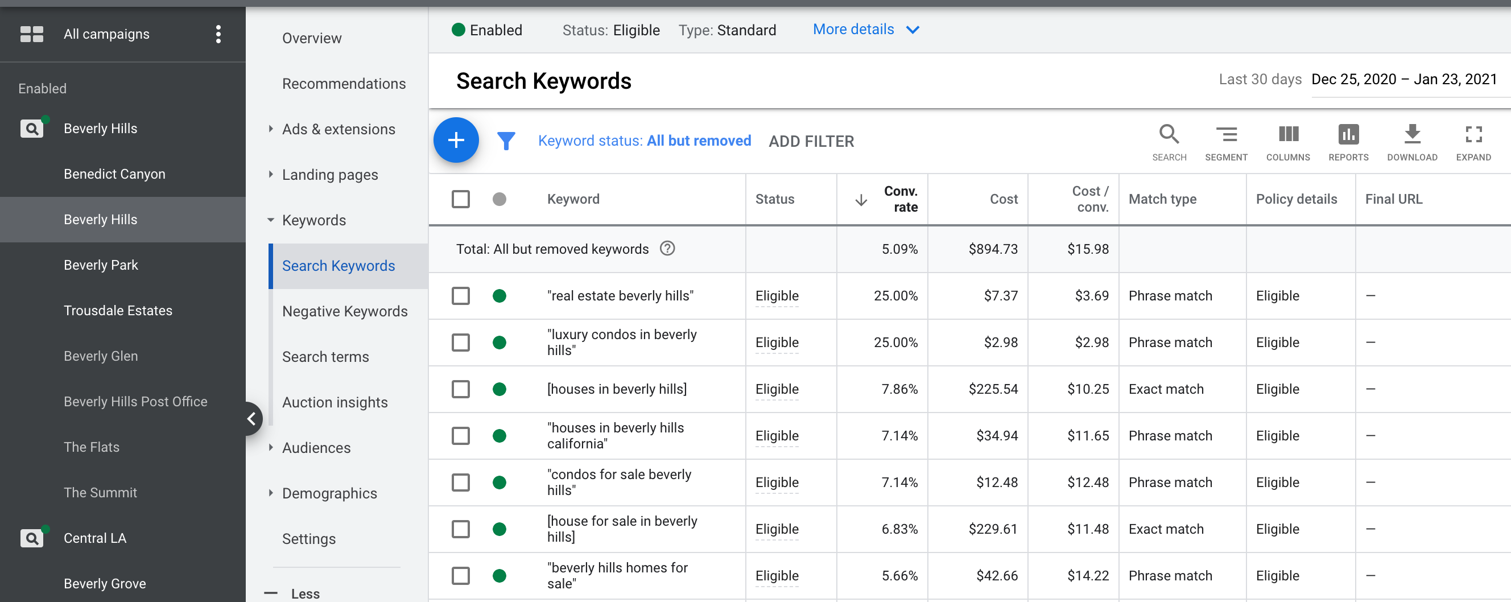The height and width of the screenshot is (602, 1511).
Task: Sort by the Cost column header
Action: pyautogui.click(x=1004, y=199)
